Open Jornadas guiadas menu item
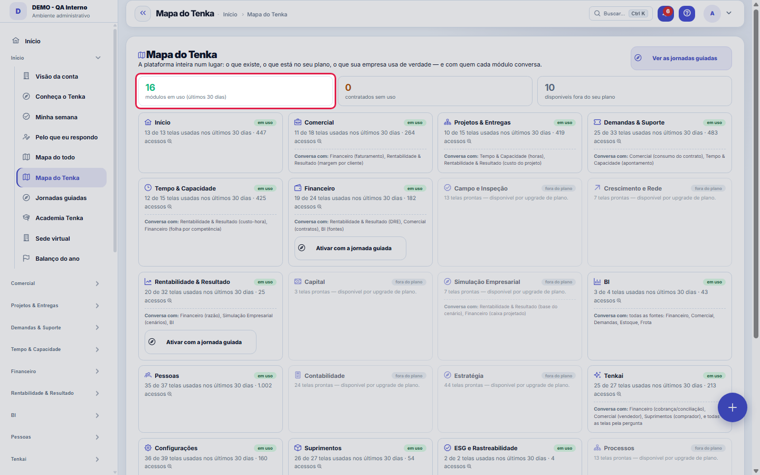760x475 pixels. point(61,198)
